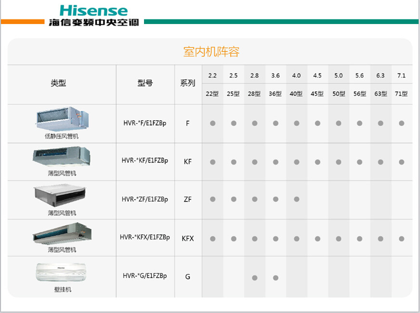
Task: Click the Hisense badge on the wall unit
Action: tap(61, 269)
